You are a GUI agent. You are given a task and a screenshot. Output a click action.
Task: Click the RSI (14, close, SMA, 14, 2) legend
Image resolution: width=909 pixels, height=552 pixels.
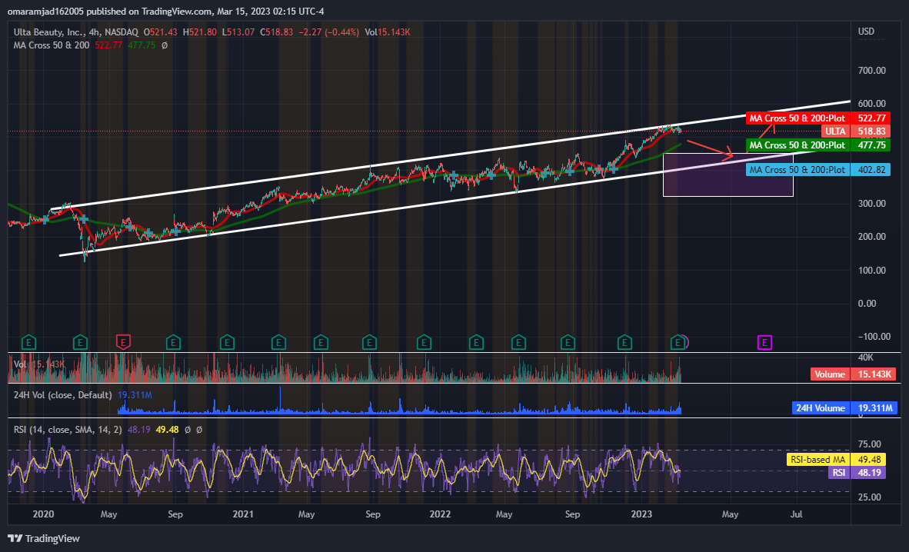point(68,430)
